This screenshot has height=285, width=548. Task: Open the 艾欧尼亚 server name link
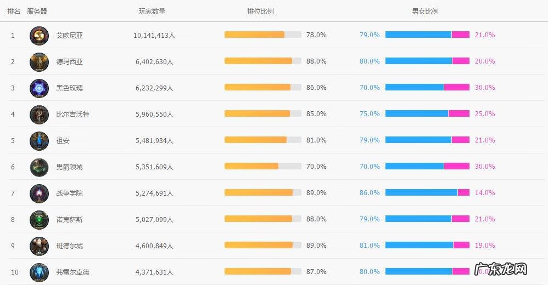(x=70, y=35)
